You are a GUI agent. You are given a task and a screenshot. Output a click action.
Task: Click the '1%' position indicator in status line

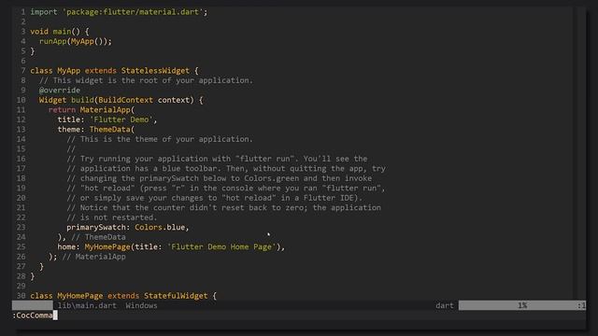(x=522, y=305)
